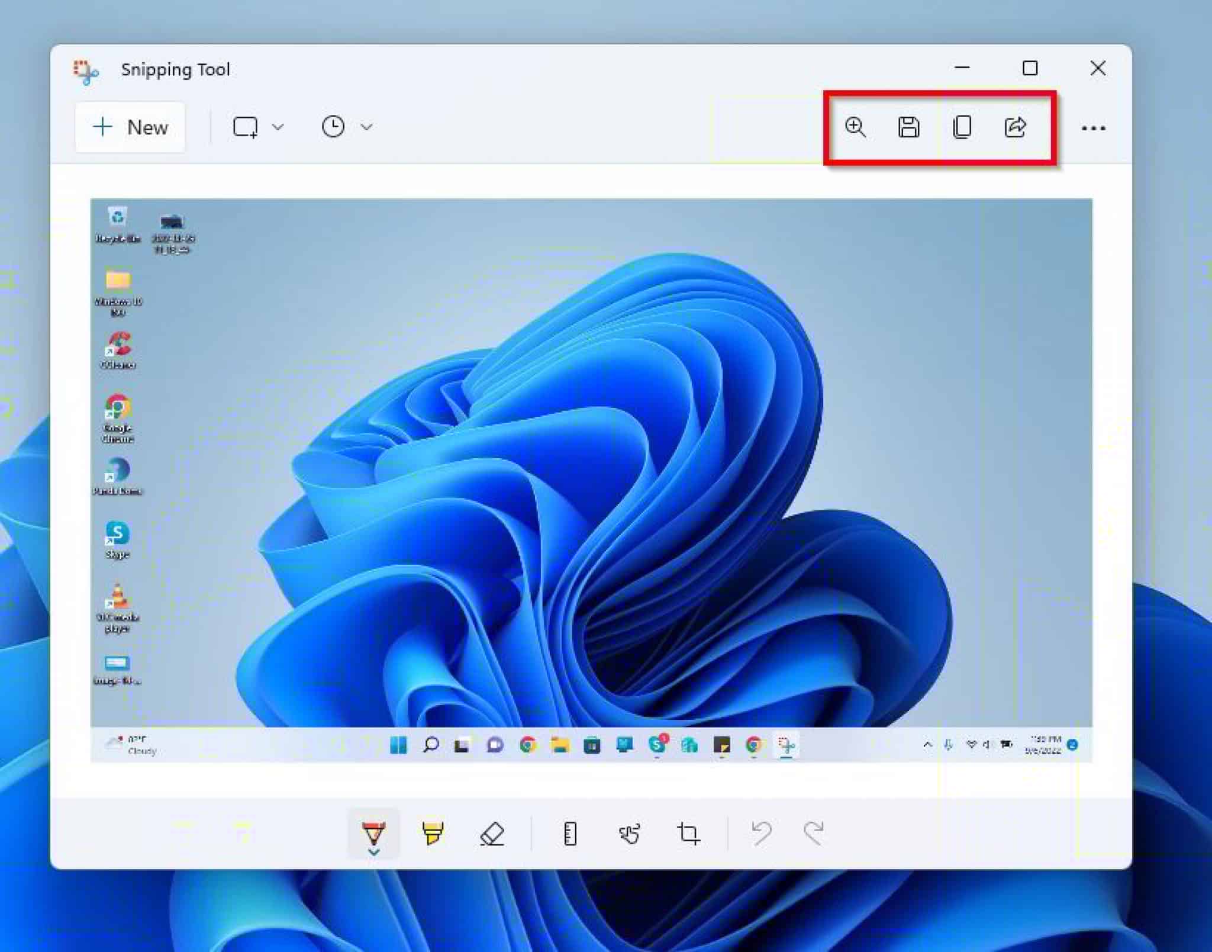The width and height of the screenshot is (1212, 952).
Task: Open the snipping mode dropdown
Action: click(x=258, y=127)
